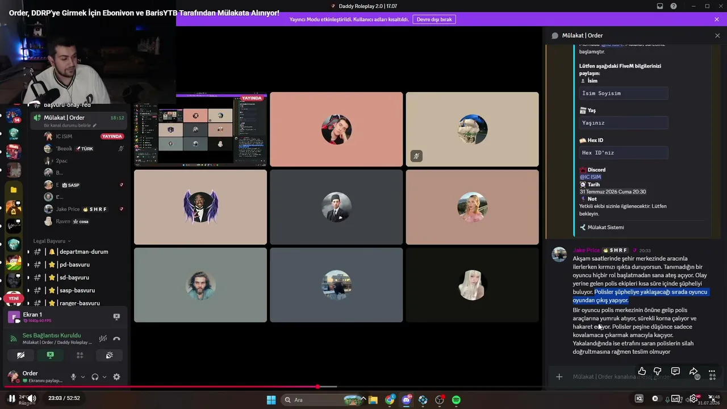Open more video options menu
The width and height of the screenshot is (727, 409).
coord(712,372)
